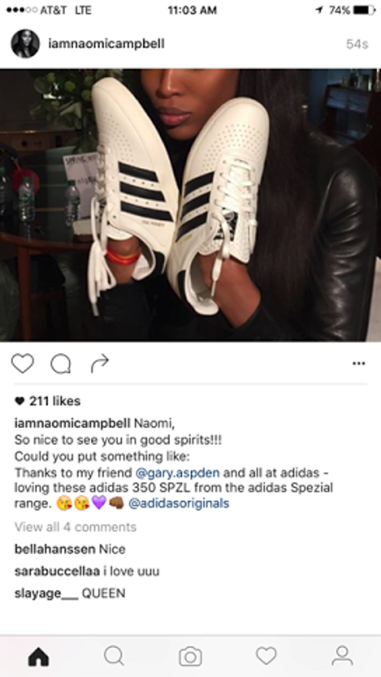Screen dimensions: 381x677
Task: Open the activity heart tab in the bottom bar
Action: pos(266,656)
